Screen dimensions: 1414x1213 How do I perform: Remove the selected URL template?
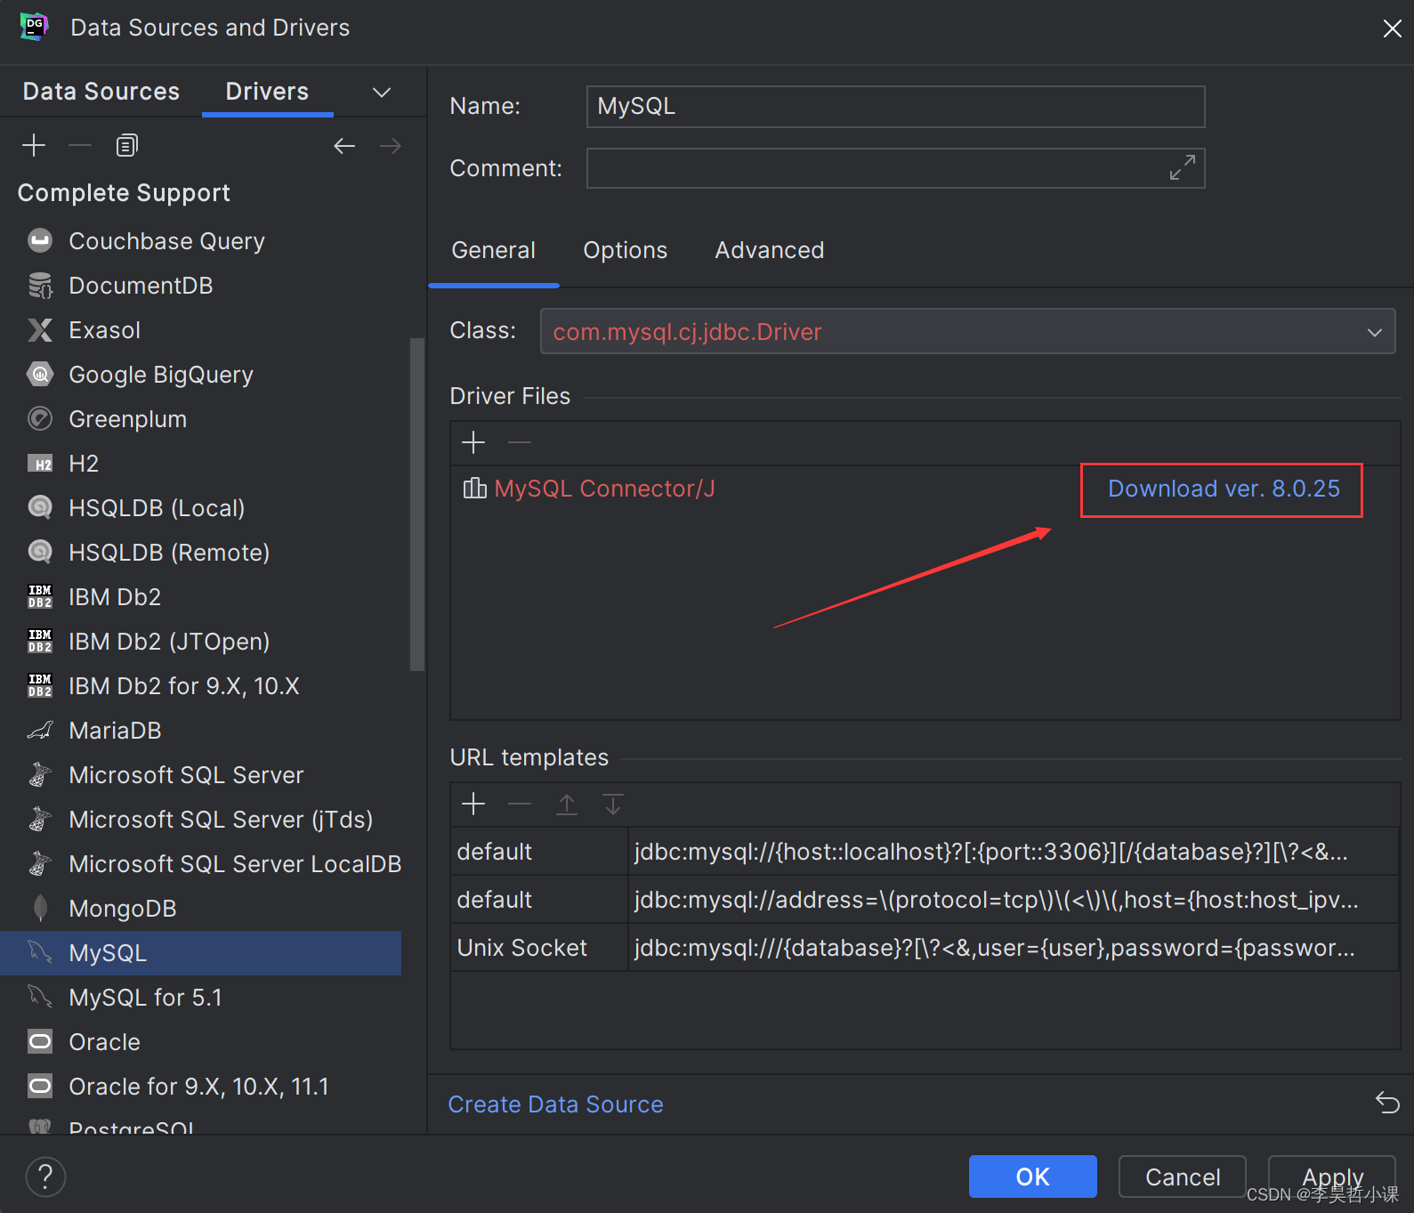coord(520,805)
